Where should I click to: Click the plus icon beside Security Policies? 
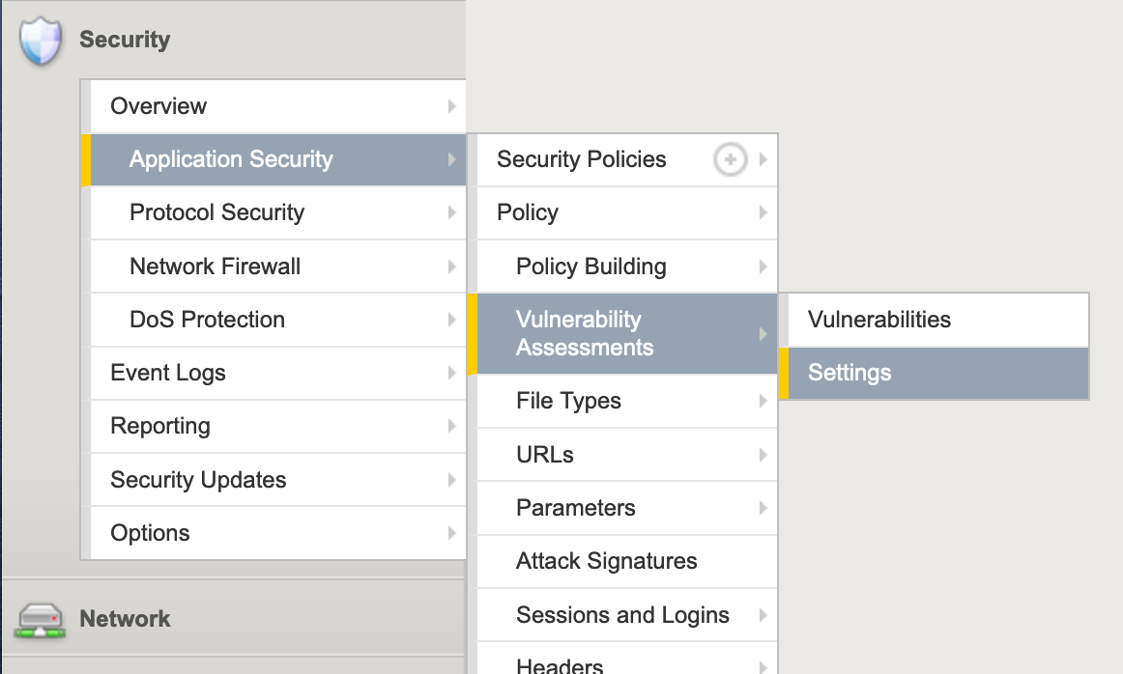coord(730,159)
